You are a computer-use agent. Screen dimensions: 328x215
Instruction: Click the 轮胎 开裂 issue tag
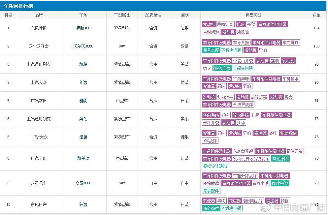pyautogui.click(x=246, y=24)
